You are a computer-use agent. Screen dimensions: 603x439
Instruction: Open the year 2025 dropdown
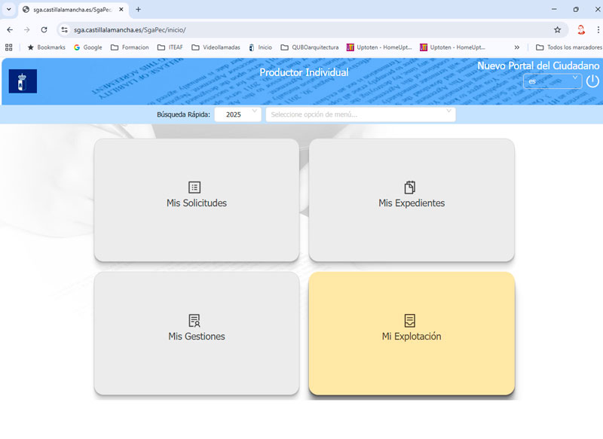pyautogui.click(x=238, y=114)
